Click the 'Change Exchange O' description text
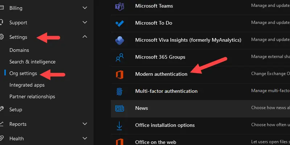The width and height of the screenshot is (290, 145). (270, 74)
